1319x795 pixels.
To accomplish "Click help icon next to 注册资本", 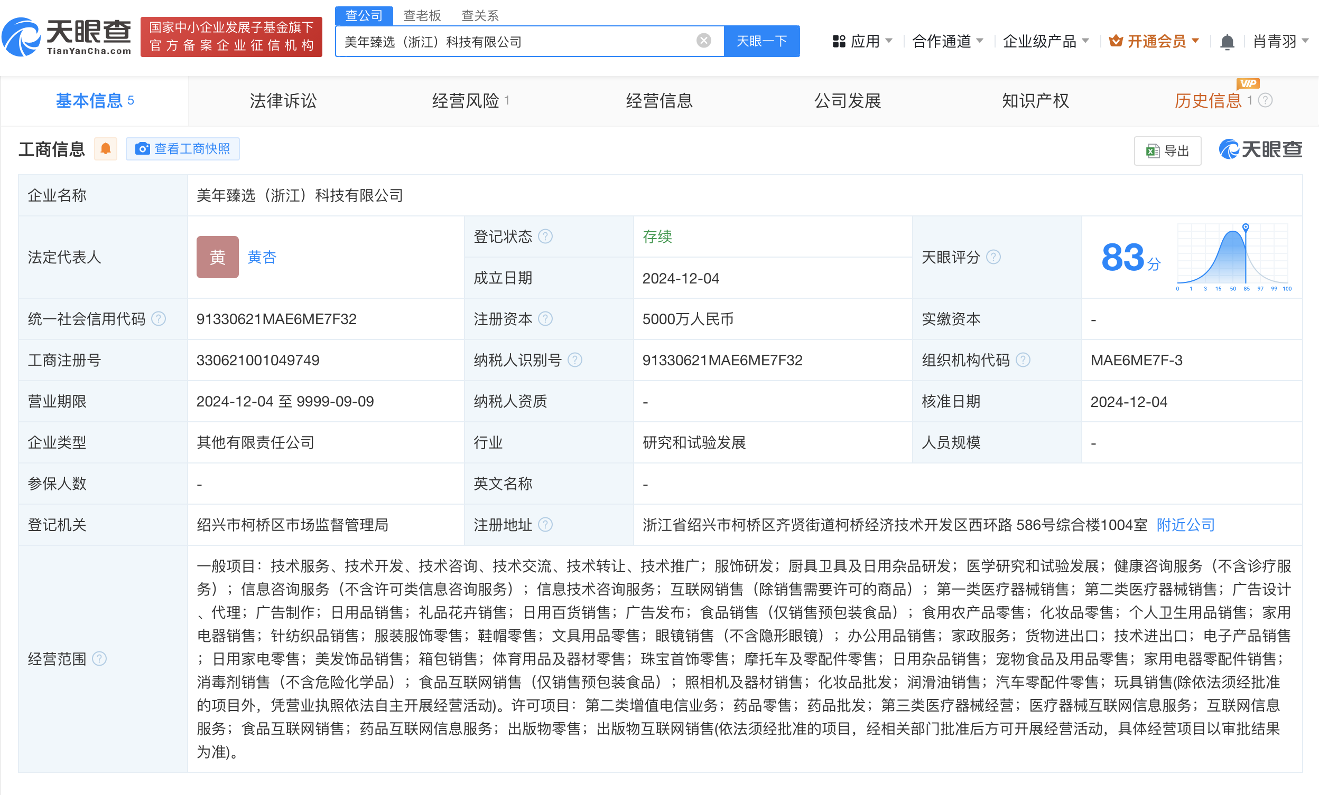I will [545, 319].
